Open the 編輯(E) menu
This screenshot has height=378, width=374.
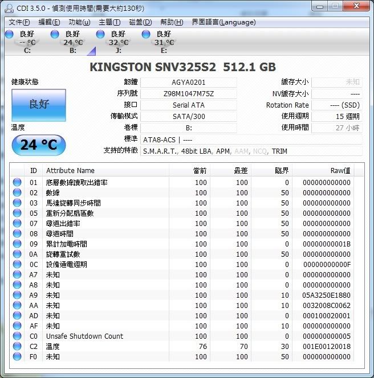tap(49, 22)
